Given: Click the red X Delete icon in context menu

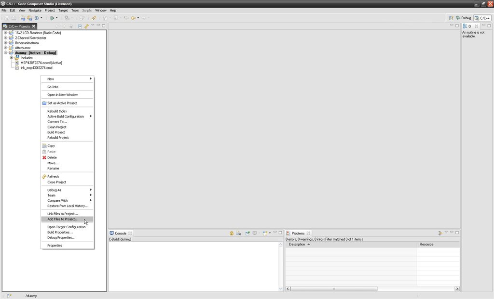Looking at the screenshot, I should tap(44, 157).
